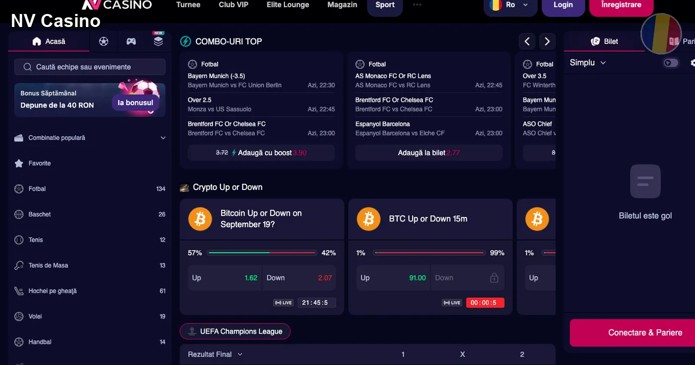Open the NV Casino logo home link
Image resolution: width=695 pixels, height=365 pixels.
pyautogui.click(x=117, y=5)
